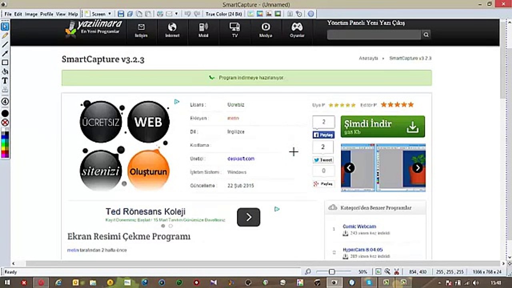Image resolution: width=512 pixels, height=288 pixels.
Task: Click the green Şimdi İndir download button
Action: click(x=383, y=126)
